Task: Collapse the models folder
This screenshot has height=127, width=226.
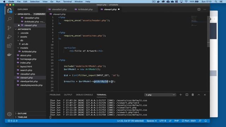Action: tap(30, 48)
